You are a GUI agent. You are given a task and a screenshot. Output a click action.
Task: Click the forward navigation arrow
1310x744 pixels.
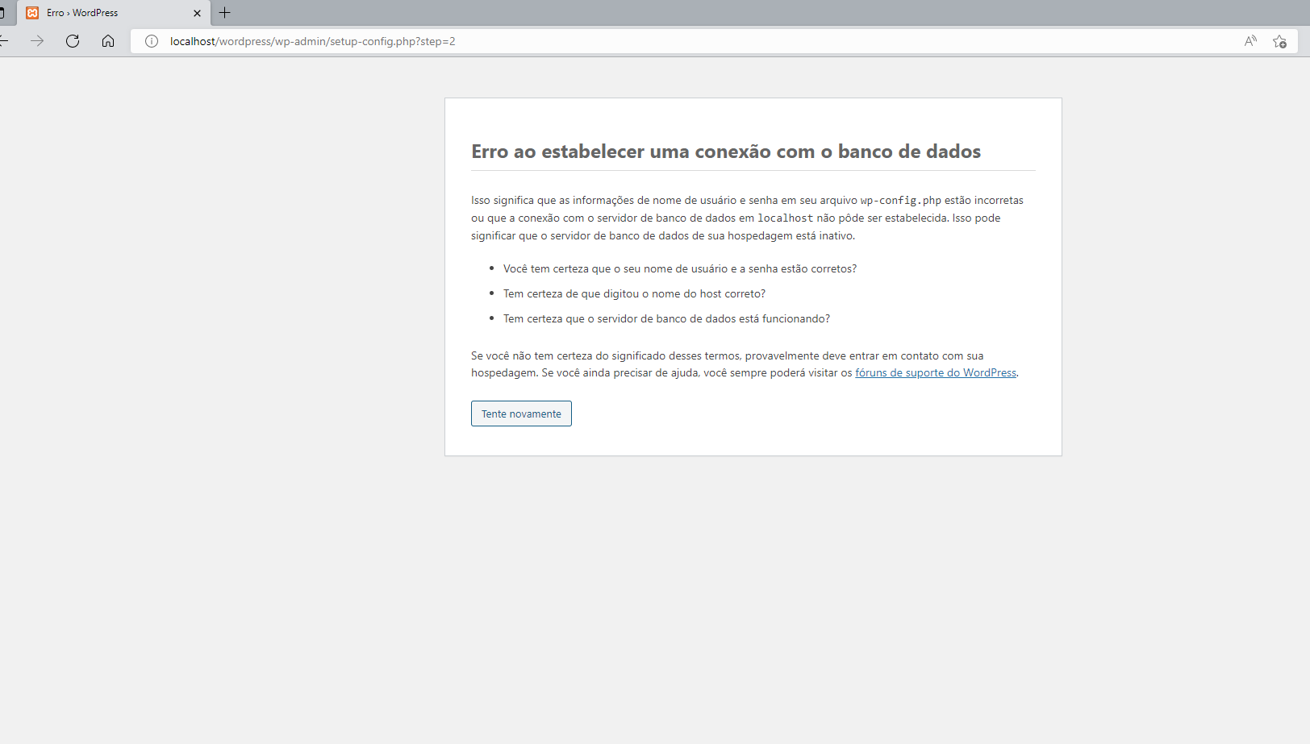pyautogui.click(x=37, y=41)
